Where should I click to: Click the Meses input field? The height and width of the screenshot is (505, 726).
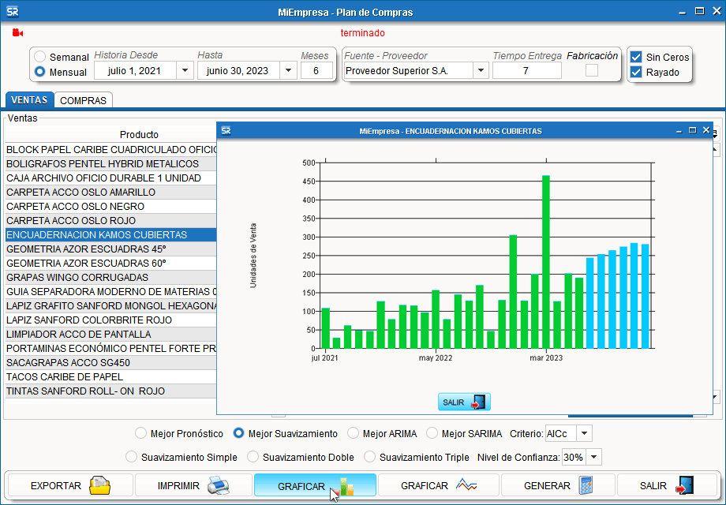[x=316, y=71]
